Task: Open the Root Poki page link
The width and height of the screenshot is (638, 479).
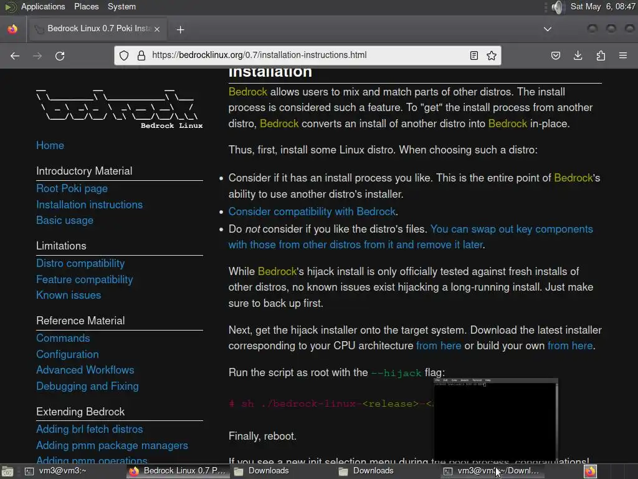Action: (72, 188)
